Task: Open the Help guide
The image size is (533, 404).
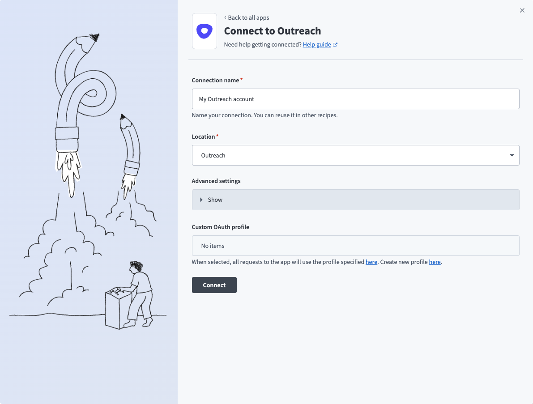Action: (316, 44)
